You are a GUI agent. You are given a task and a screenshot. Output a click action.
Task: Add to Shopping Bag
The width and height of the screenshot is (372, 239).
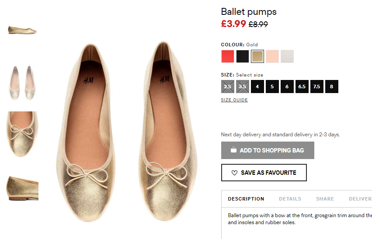pyautogui.click(x=268, y=150)
